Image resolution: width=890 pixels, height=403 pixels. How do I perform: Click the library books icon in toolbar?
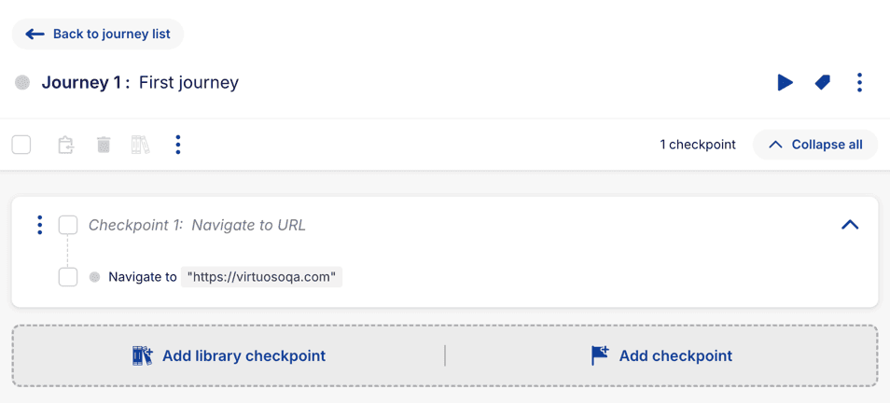point(140,145)
